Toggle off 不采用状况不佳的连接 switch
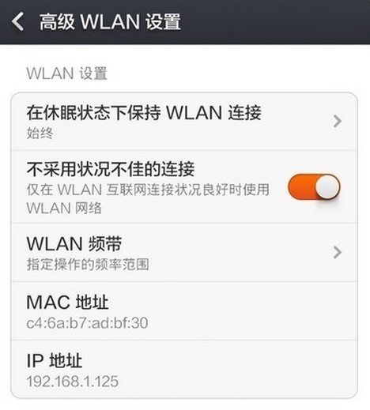Image resolution: width=370 pixels, height=410 pixels. click(314, 187)
